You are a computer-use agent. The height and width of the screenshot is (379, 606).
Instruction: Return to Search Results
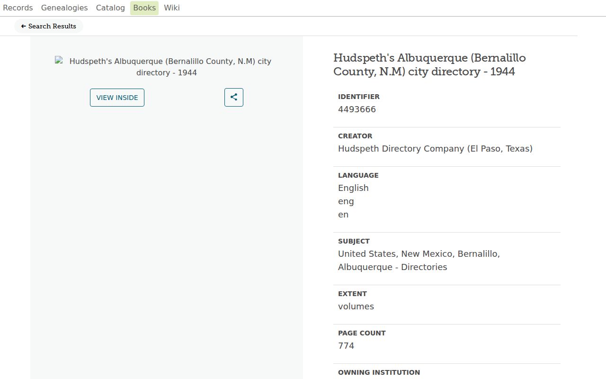pos(49,26)
